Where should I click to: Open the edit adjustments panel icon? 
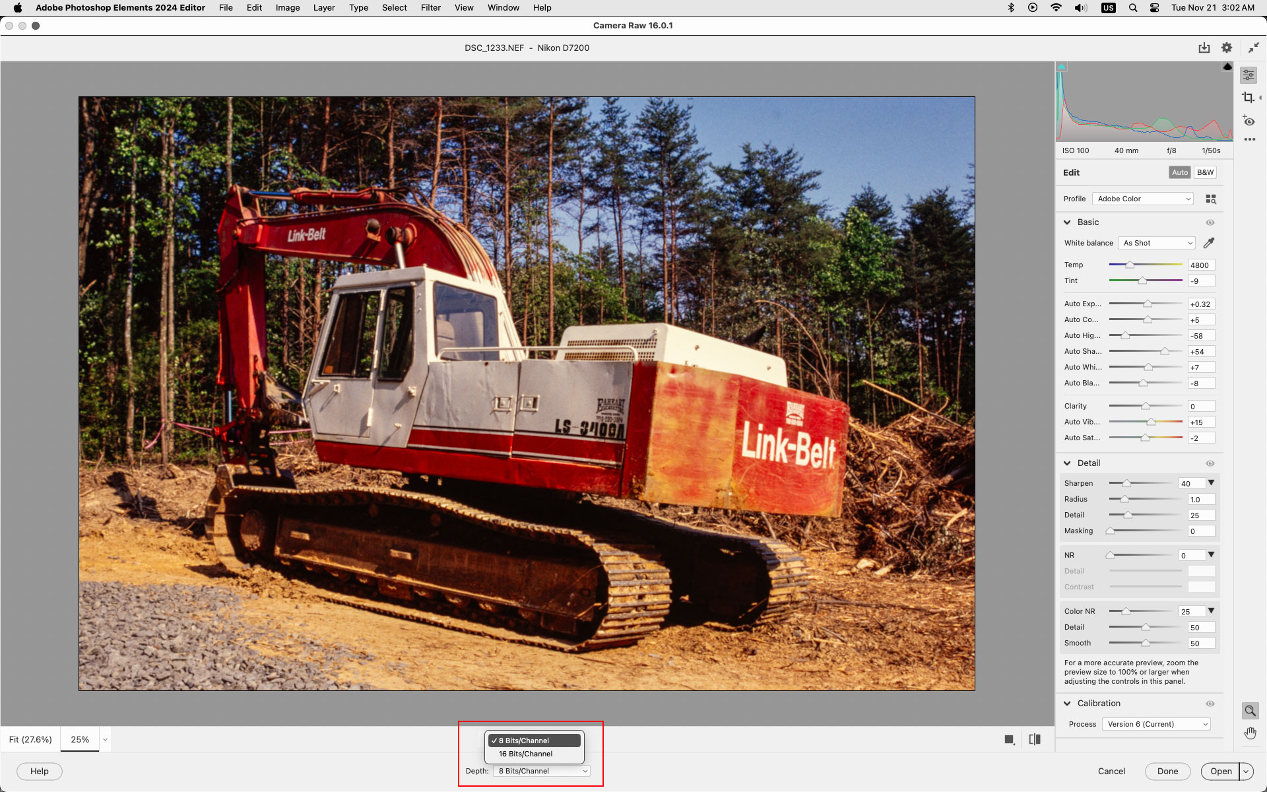[x=1249, y=75]
